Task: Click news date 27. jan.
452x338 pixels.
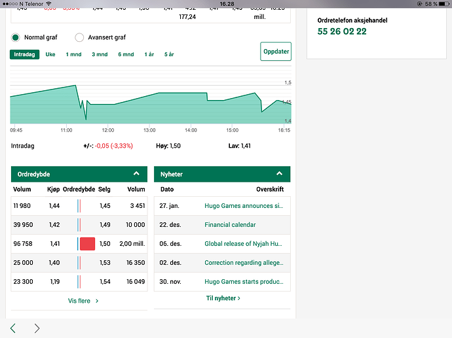Action: coord(169,206)
